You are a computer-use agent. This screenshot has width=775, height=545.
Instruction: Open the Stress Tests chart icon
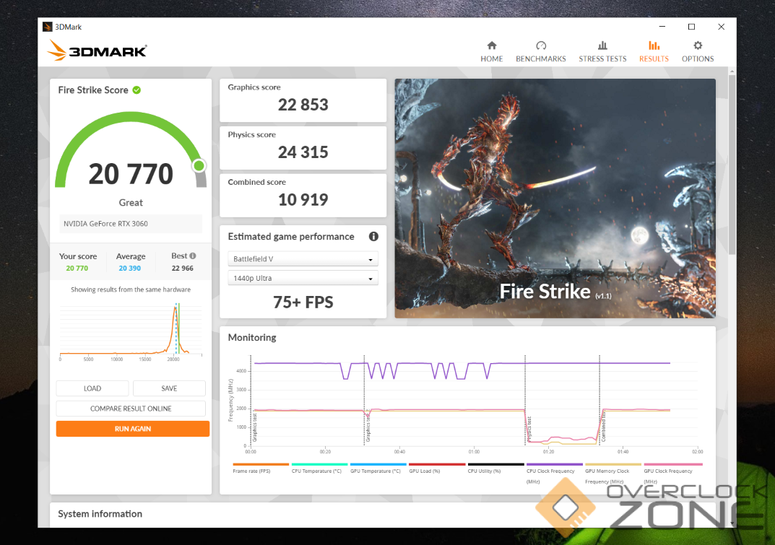(602, 45)
